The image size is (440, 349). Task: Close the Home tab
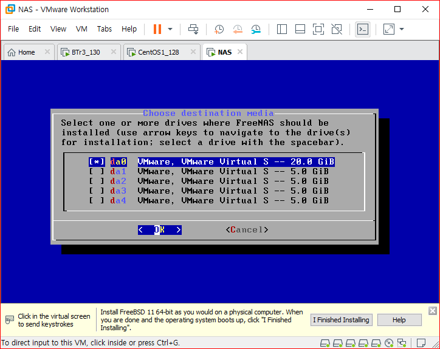[47, 52]
